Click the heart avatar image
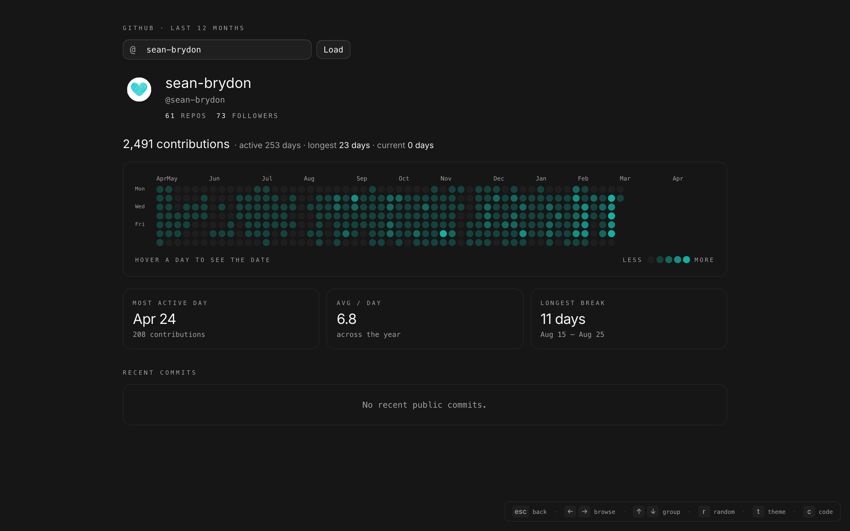The image size is (850, 531). coord(139,90)
